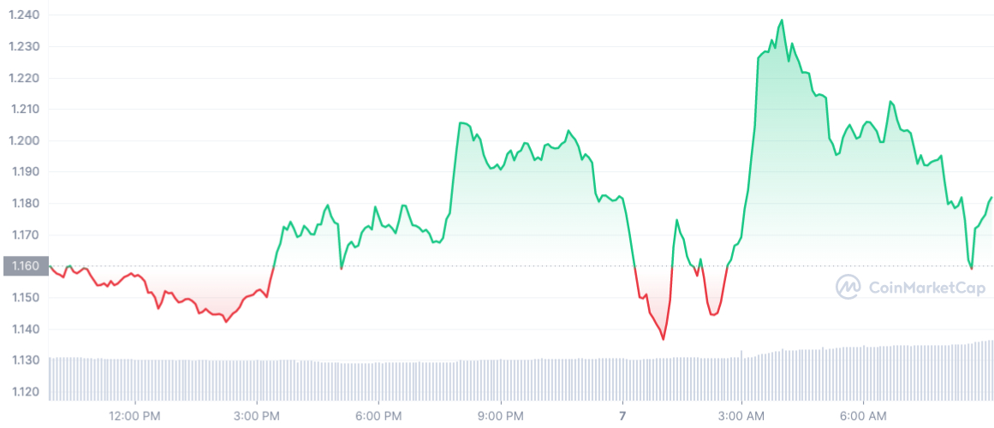Click the highlighted 1.160 price tag
The image size is (994, 428).
(x=24, y=266)
